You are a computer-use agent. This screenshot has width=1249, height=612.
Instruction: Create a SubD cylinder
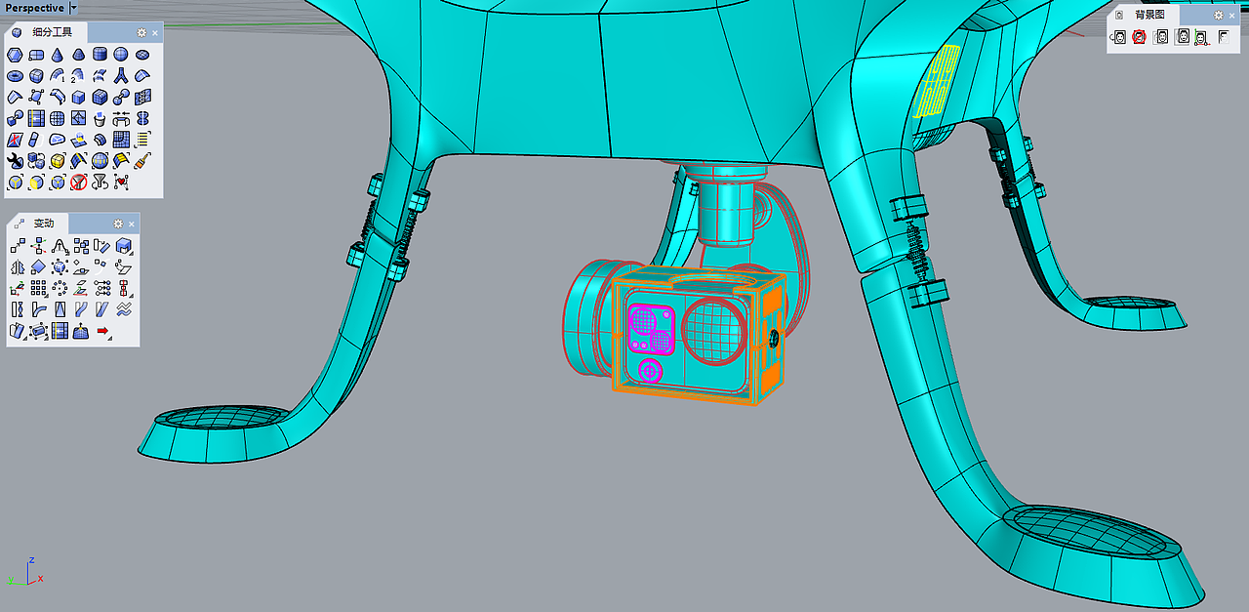100,55
